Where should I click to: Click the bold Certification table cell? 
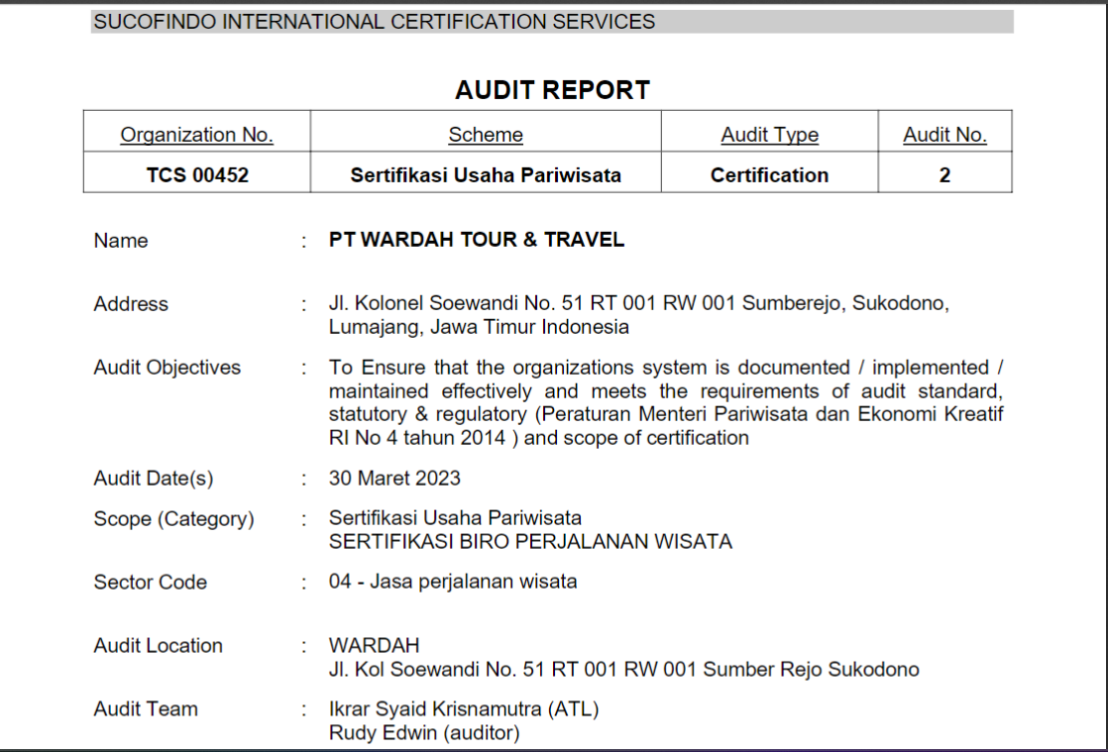point(769,175)
